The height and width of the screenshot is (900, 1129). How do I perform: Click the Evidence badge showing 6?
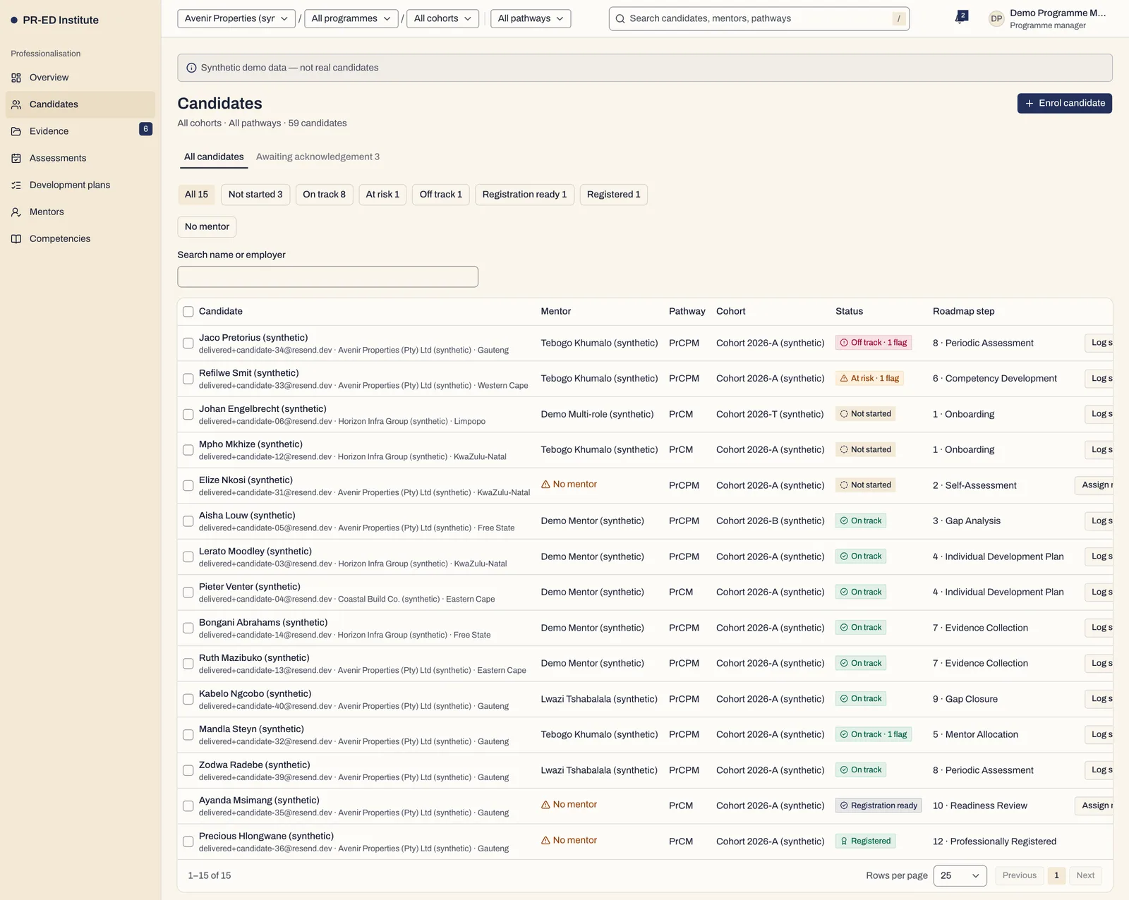pyautogui.click(x=145, y=129)
